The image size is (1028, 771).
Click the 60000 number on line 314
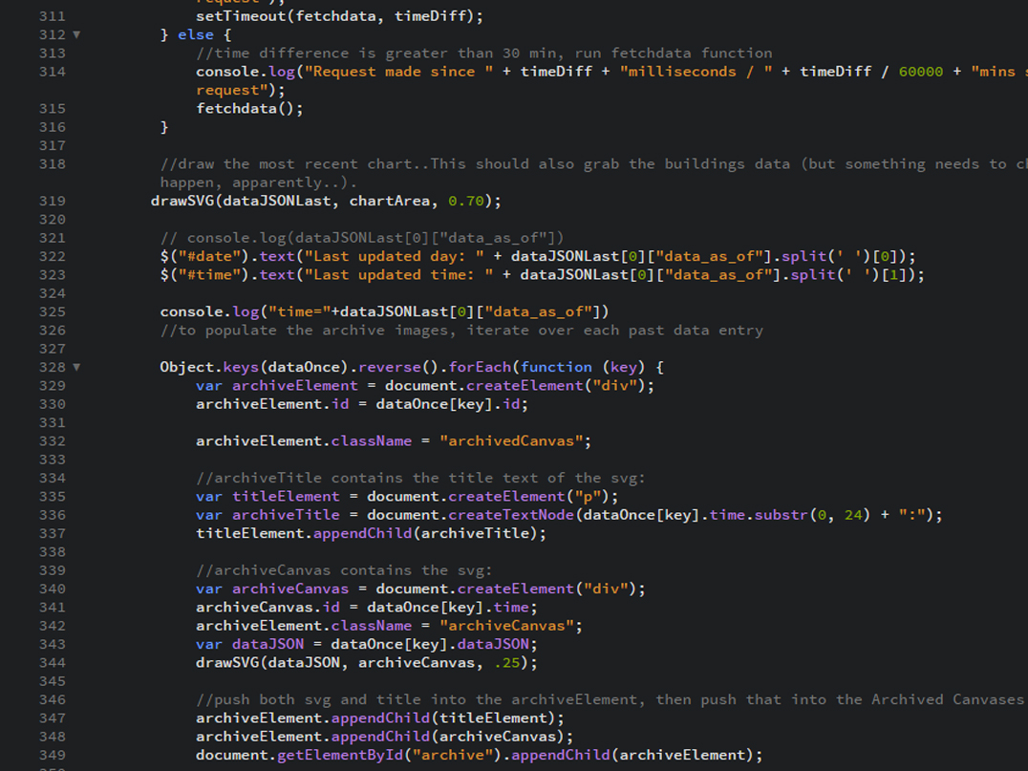click(920, 72)
